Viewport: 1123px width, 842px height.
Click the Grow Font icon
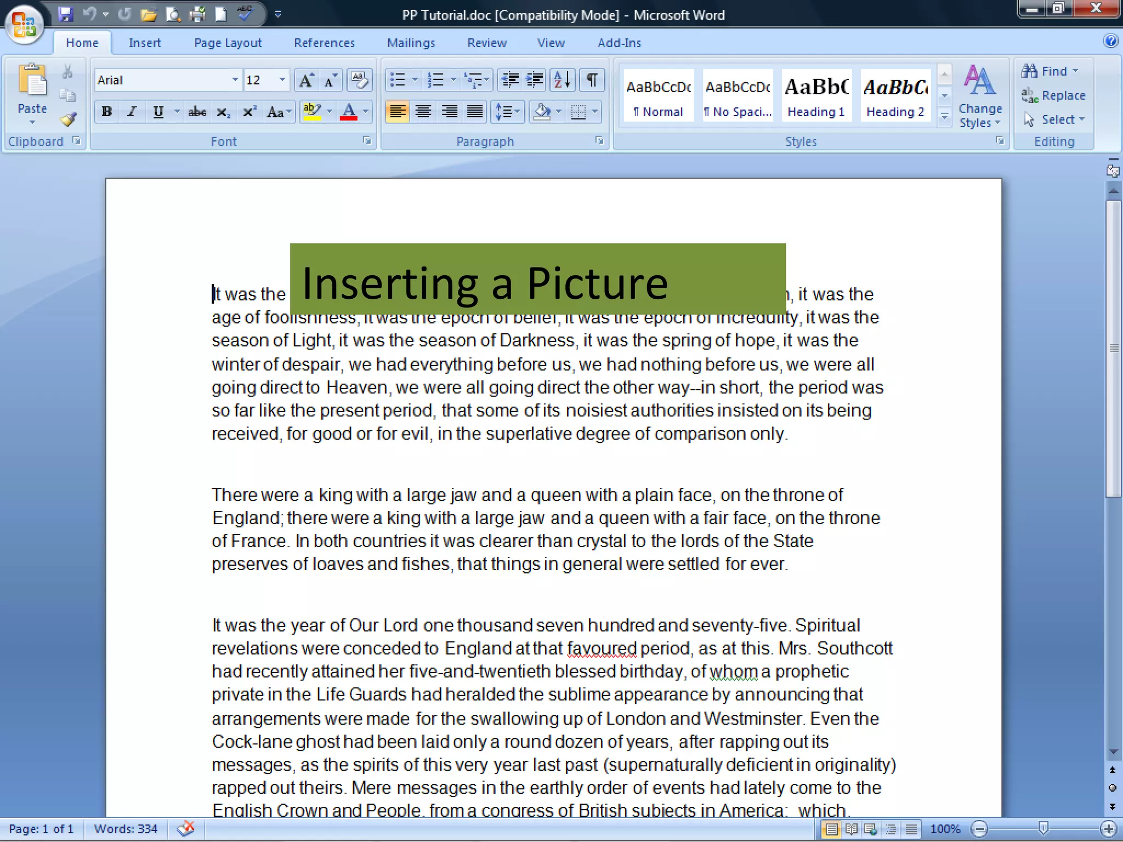pos(306,81)
